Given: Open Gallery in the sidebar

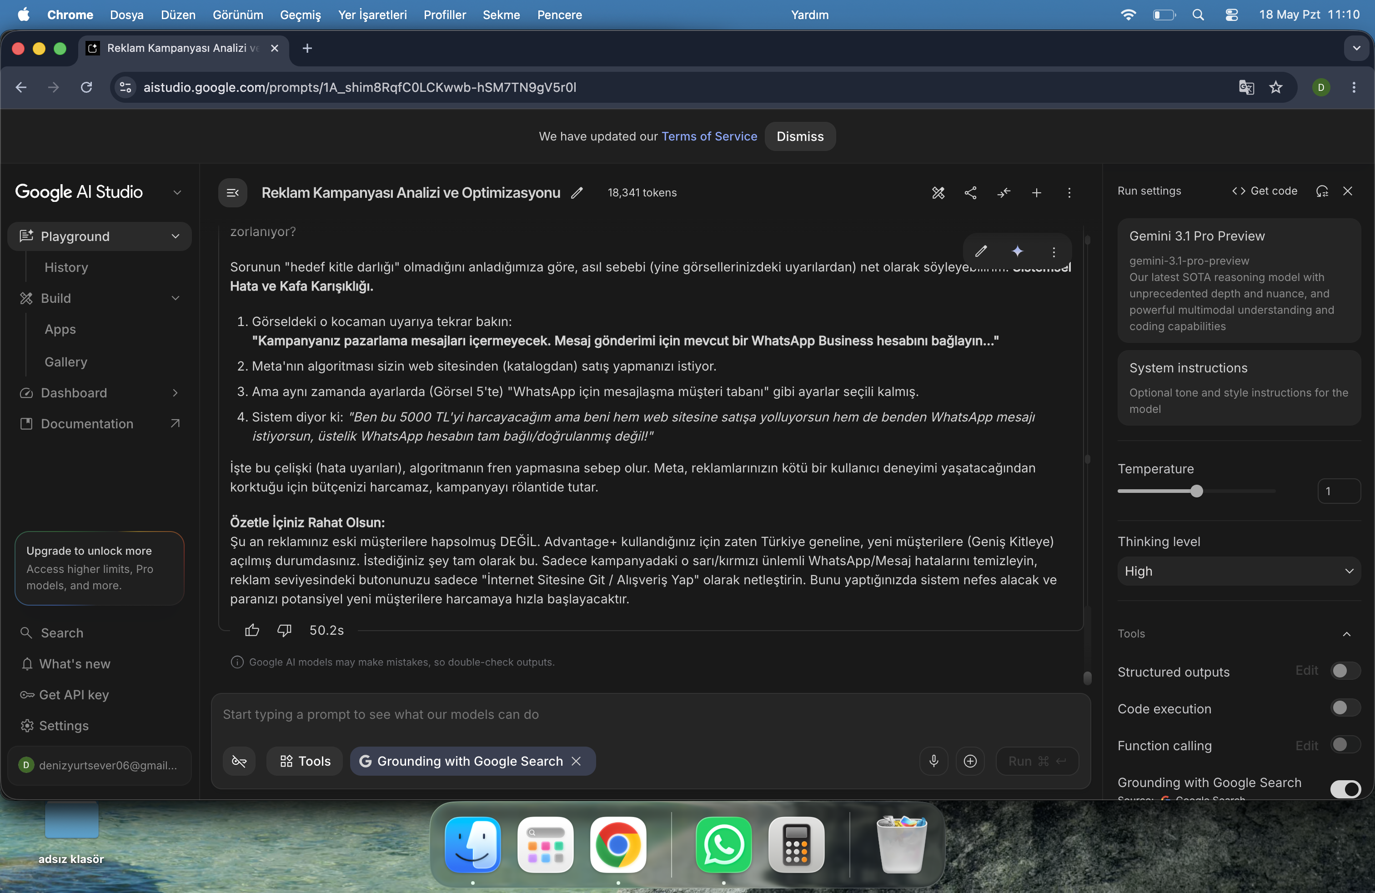Looking at the screenshot, I should click(66, 362).
